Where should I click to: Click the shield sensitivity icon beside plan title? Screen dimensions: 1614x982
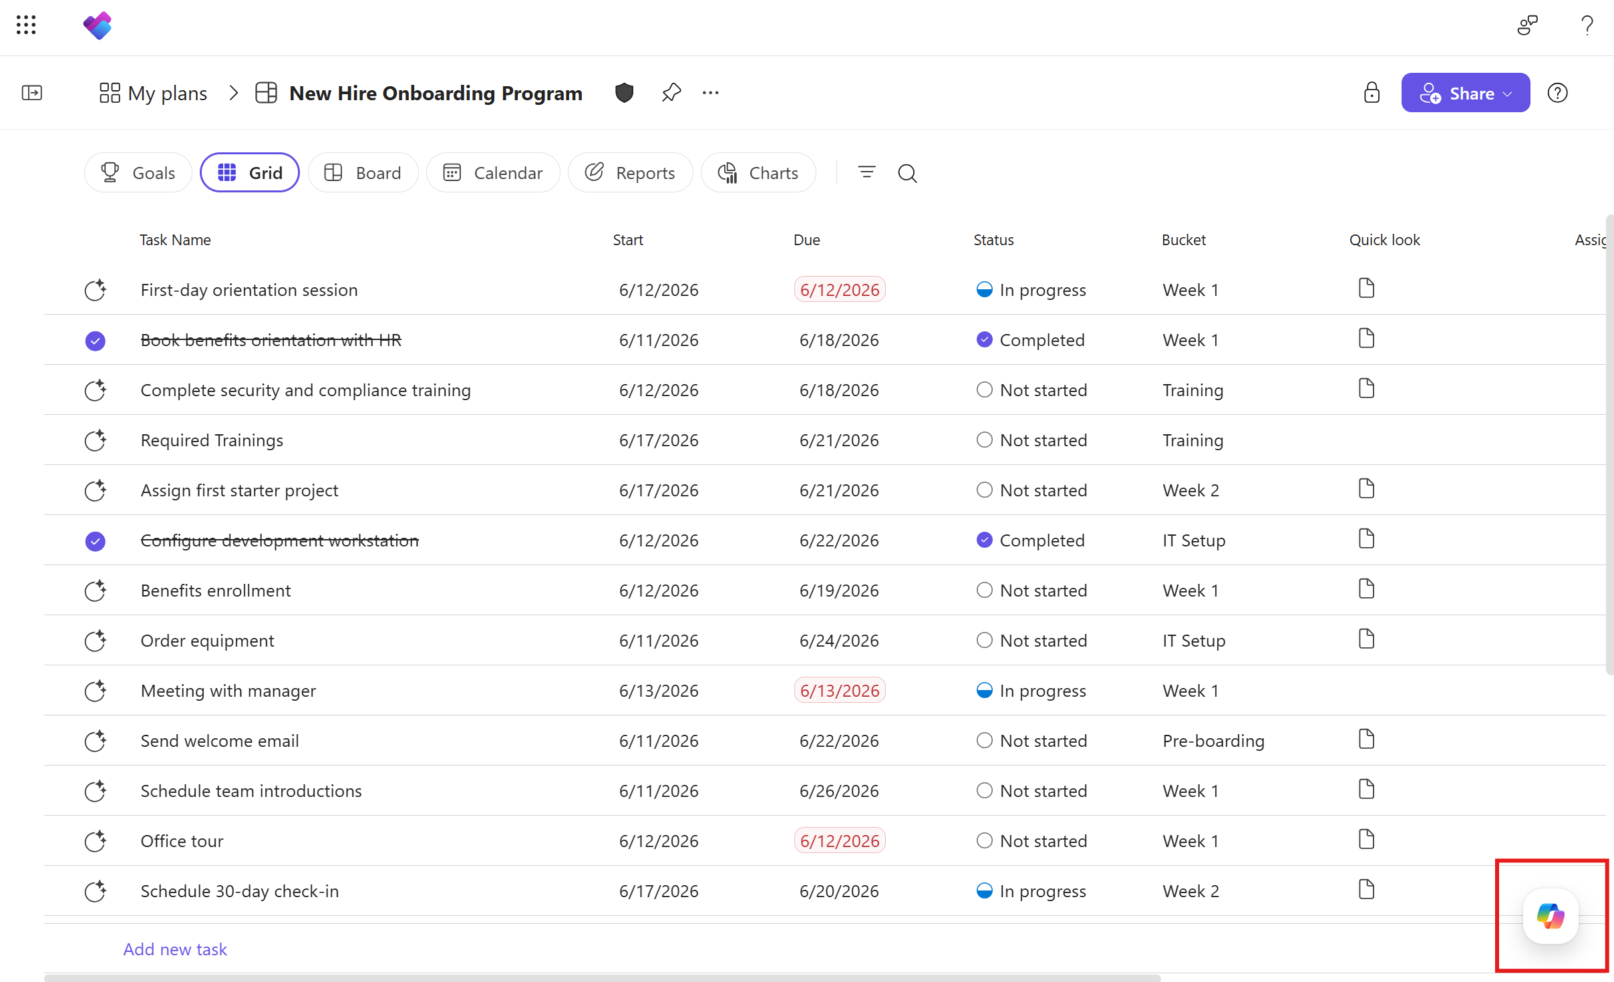click(x=624, y=93)
